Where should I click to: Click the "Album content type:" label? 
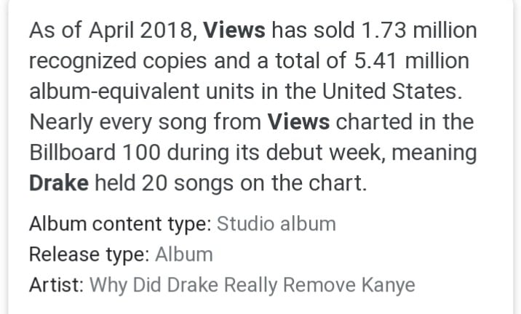tap(120, 224)
